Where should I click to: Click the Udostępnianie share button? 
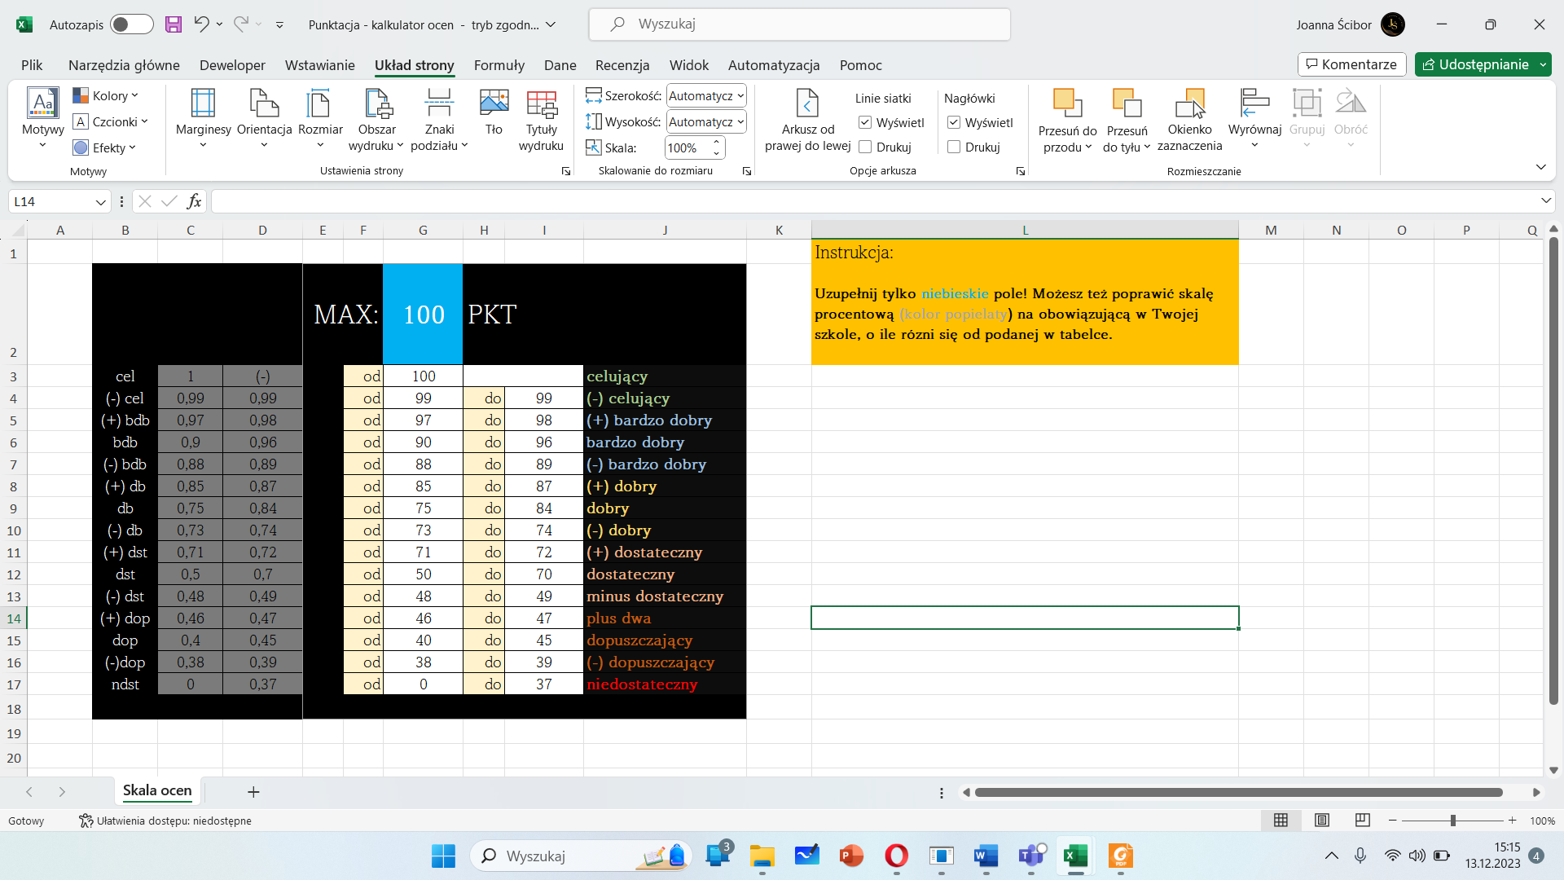pyautogui.click(x=1475, y=64)
